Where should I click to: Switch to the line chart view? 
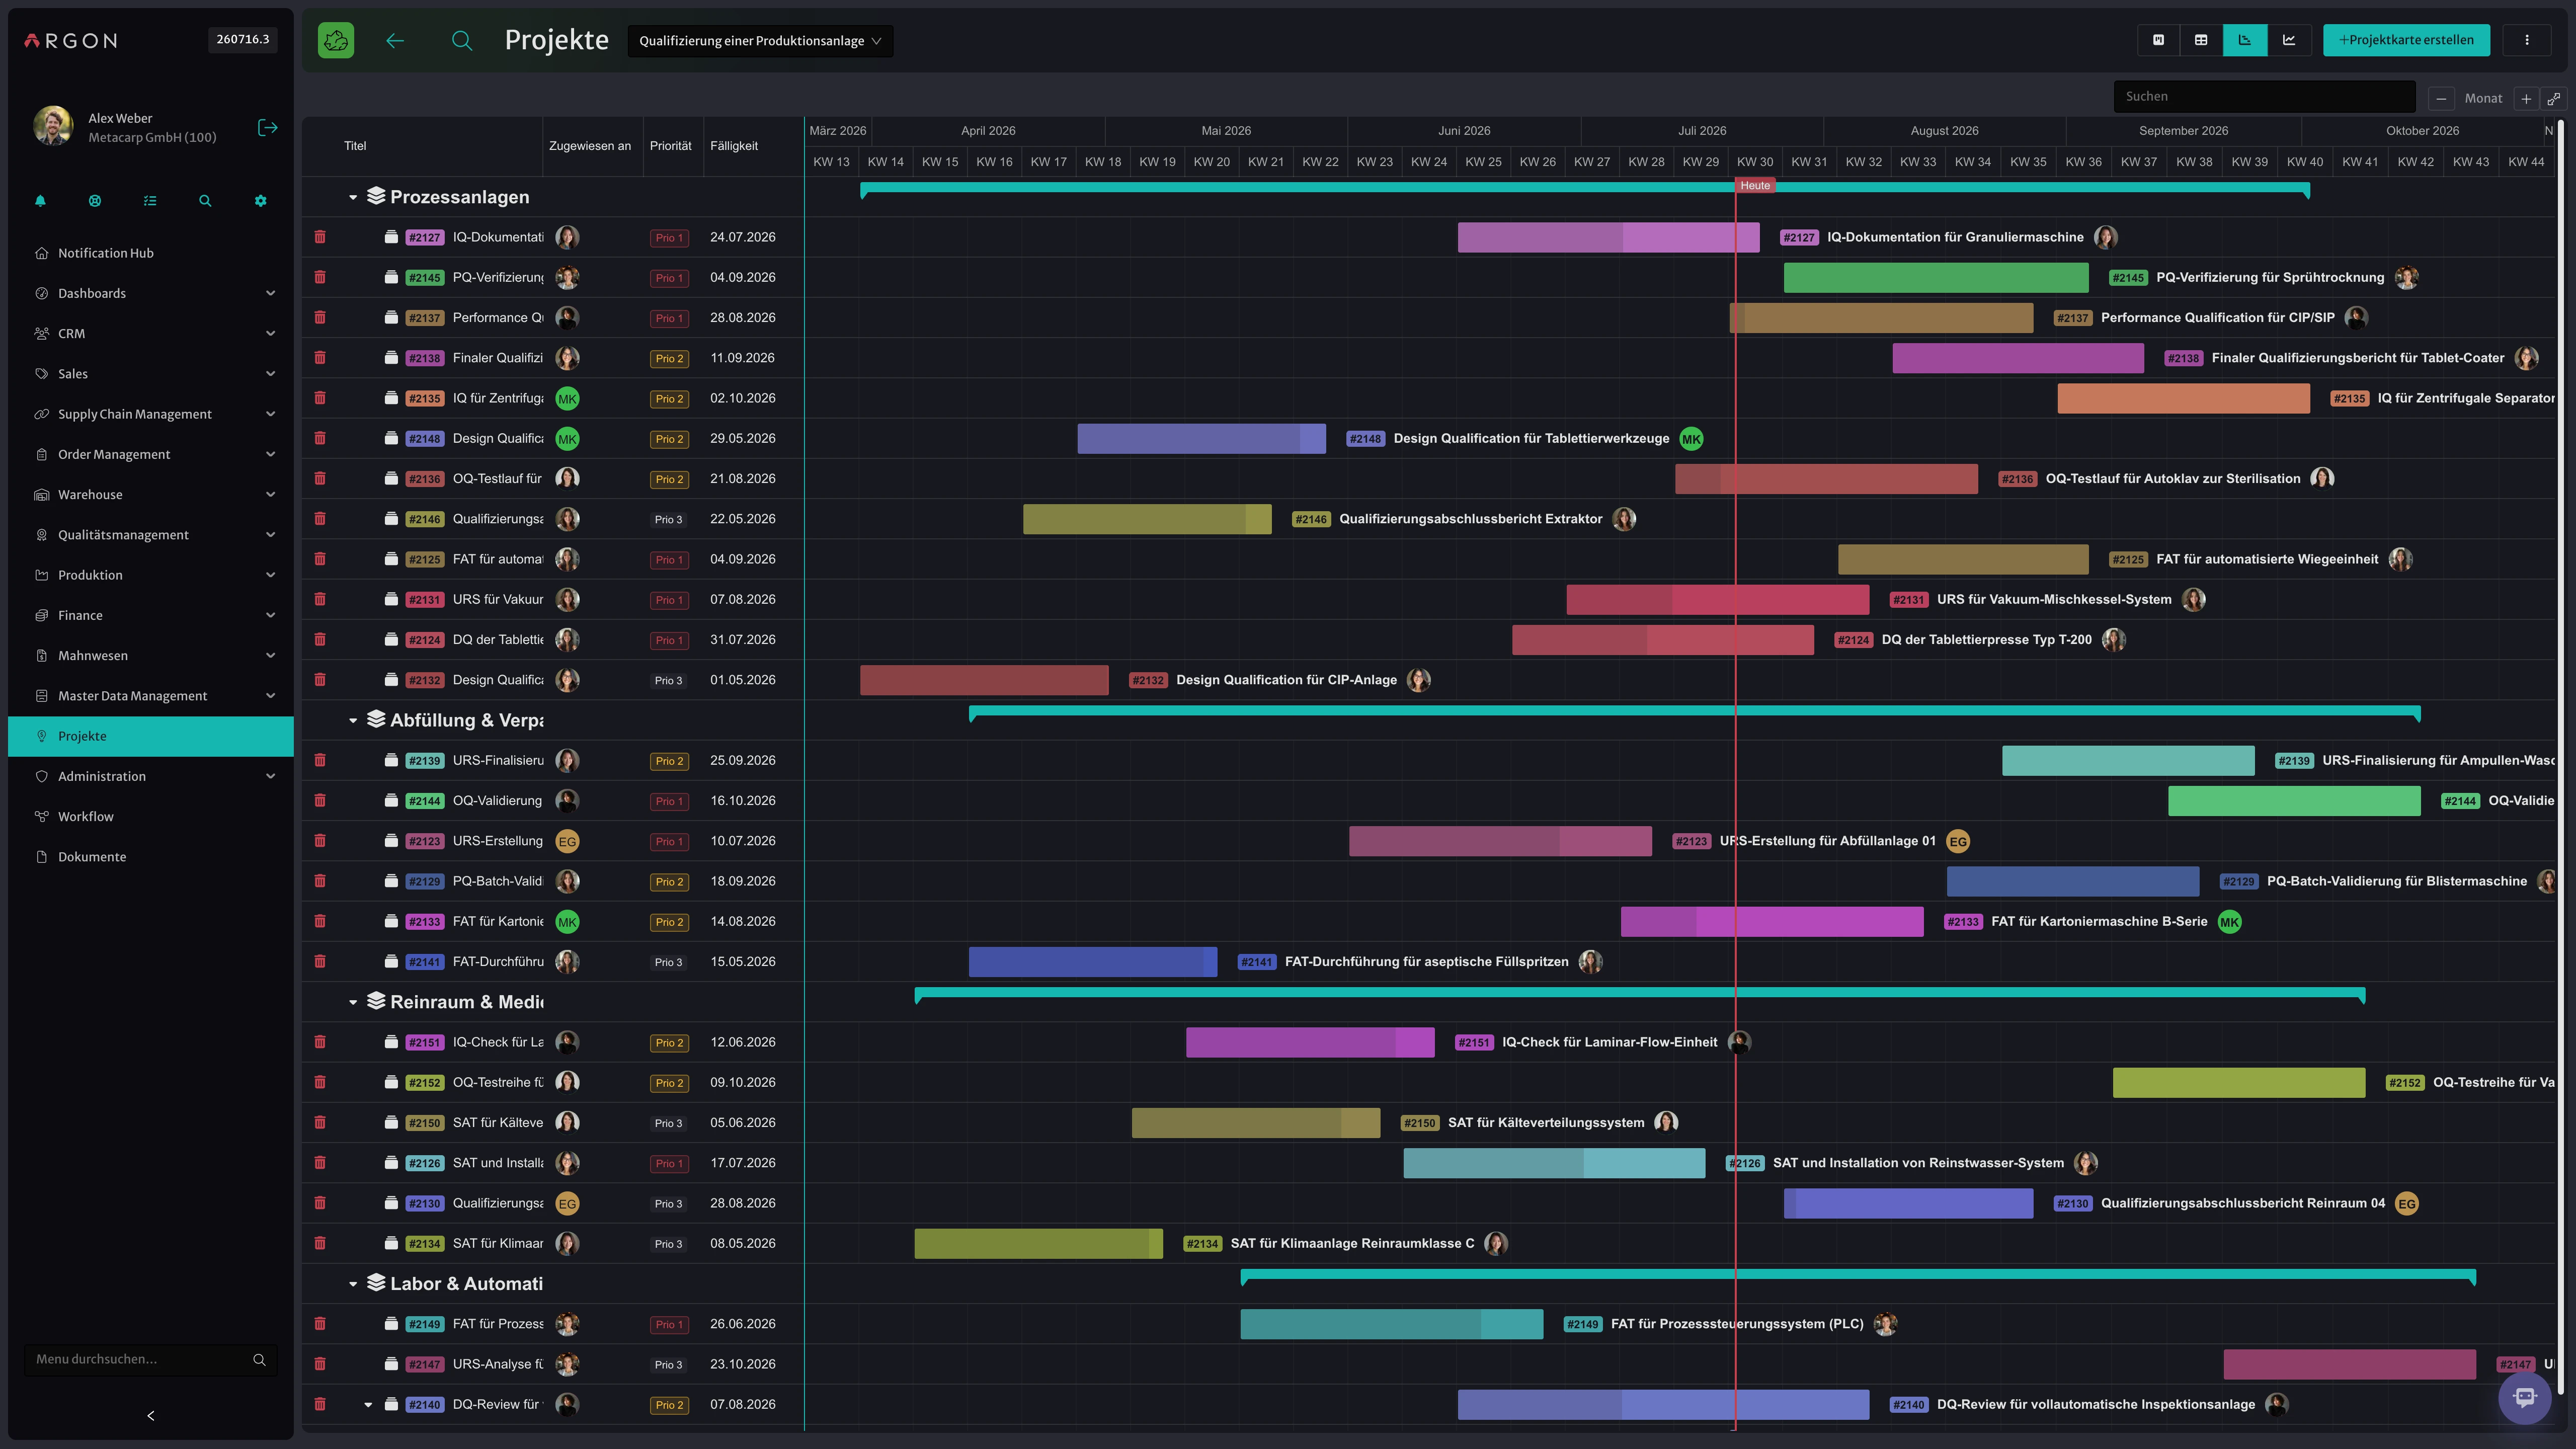pos(2288,40)
